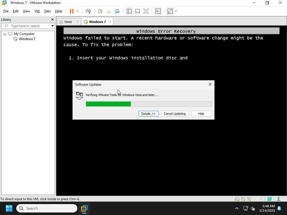Click the network tray icon
The height and width of the screenshot is (215, 287).
click(x=246, y=208)
